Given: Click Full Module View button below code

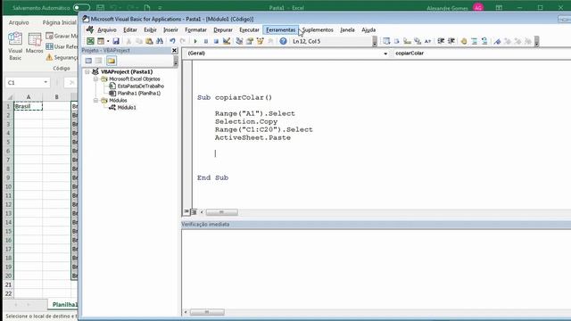Looking at the screenshot, I should tap(194, 212).
